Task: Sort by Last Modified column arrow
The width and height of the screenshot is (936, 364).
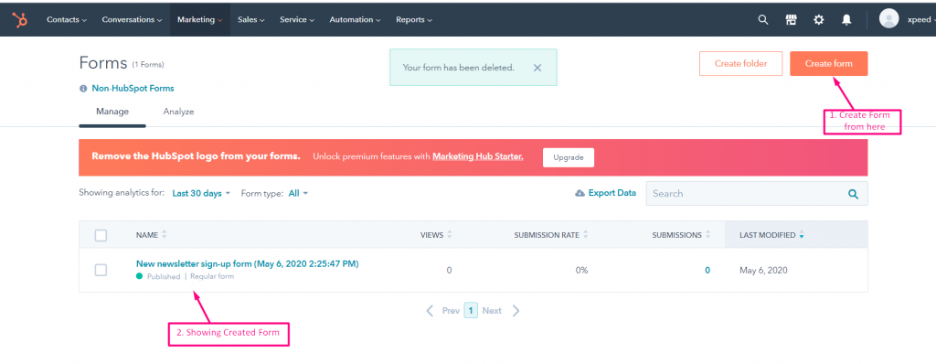Action: [802, 236]
